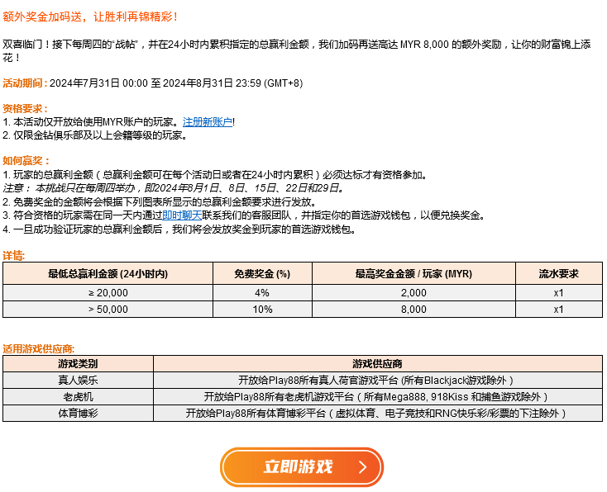The image size is (607, 492).
Task: Click the 仅限金钻俱乐部 requirement line
Action: 95,135
